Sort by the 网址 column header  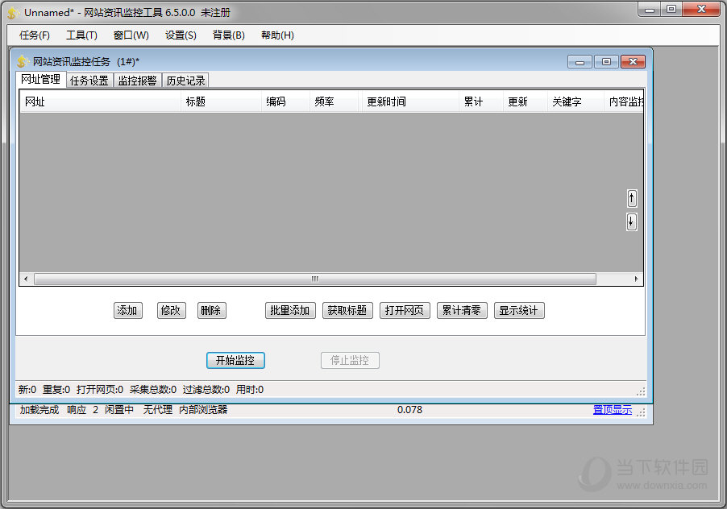coord(100,101)
